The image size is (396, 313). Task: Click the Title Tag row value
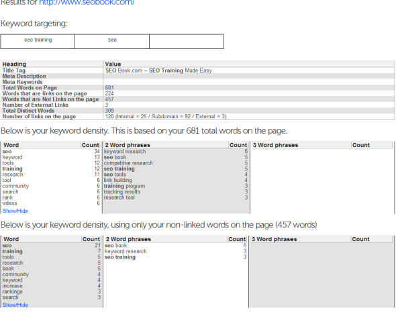coord(158,71)
